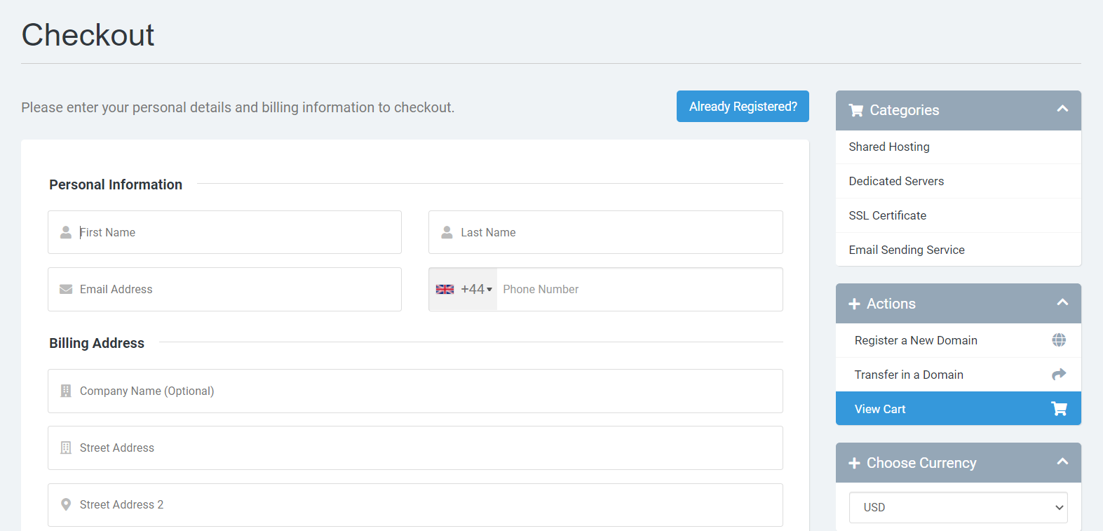Click the plus icon in Actions header
1103x531 pixels.
click(854, 304)
